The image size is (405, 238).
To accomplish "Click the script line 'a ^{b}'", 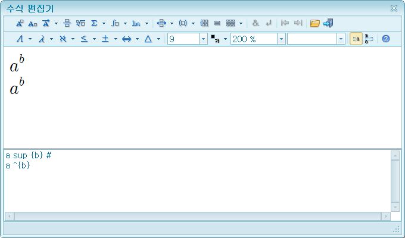I will (x=18, y=165).
